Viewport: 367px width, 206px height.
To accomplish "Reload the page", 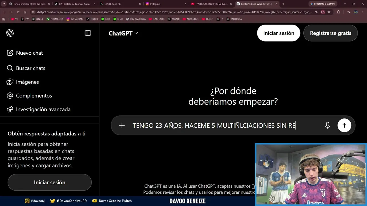I will pyautogui.click(x=18, y=12).
